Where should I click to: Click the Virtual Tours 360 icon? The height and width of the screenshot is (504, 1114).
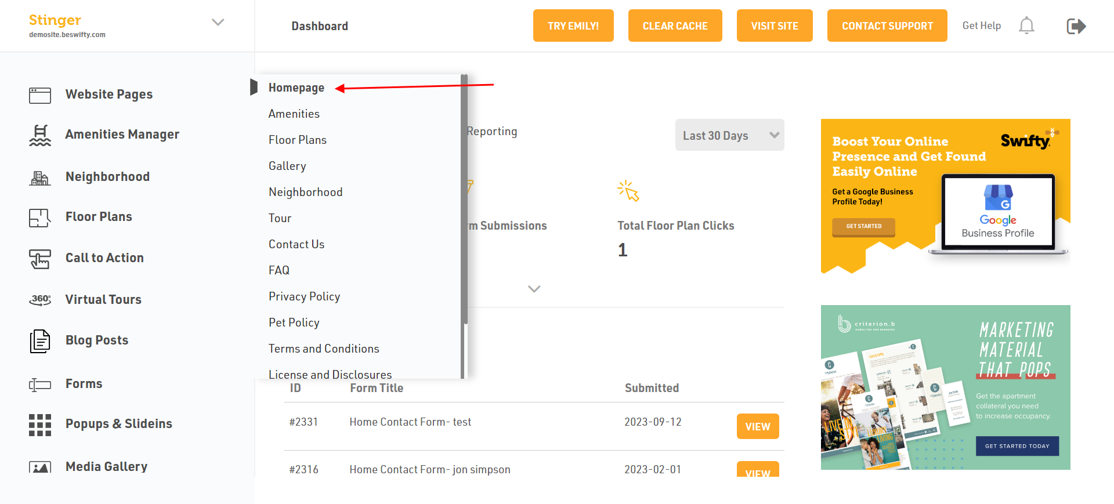[40, 299]
